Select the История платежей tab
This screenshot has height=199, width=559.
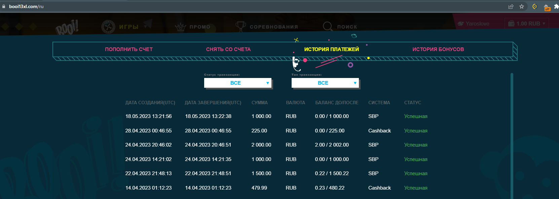[x=331, y=49]
